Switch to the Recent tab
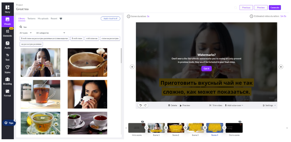Viewport: 291px width, 142px height. (54, 18)
